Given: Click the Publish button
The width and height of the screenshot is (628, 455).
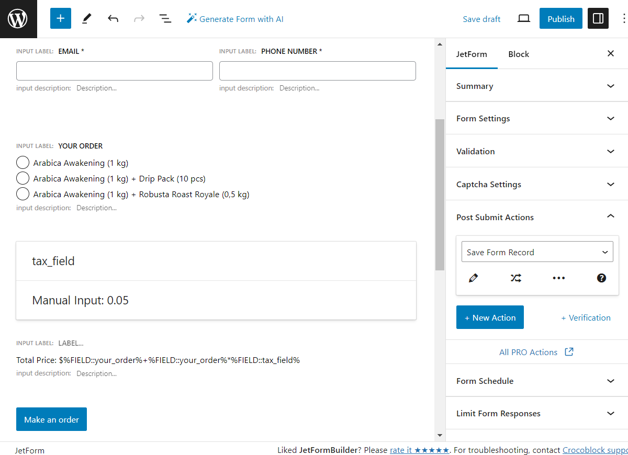Looking at the screenshot, I should tap(560, 18).
